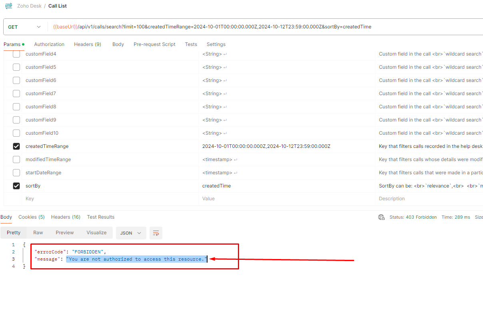Click the sortBy value createdTime

pyautogui.click(x=216, y=186)
